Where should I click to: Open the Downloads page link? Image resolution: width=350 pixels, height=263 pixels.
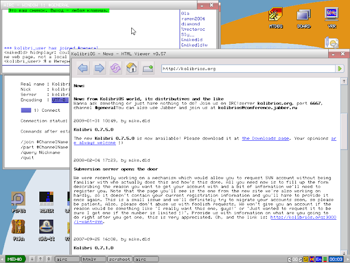tap(265, 139)
